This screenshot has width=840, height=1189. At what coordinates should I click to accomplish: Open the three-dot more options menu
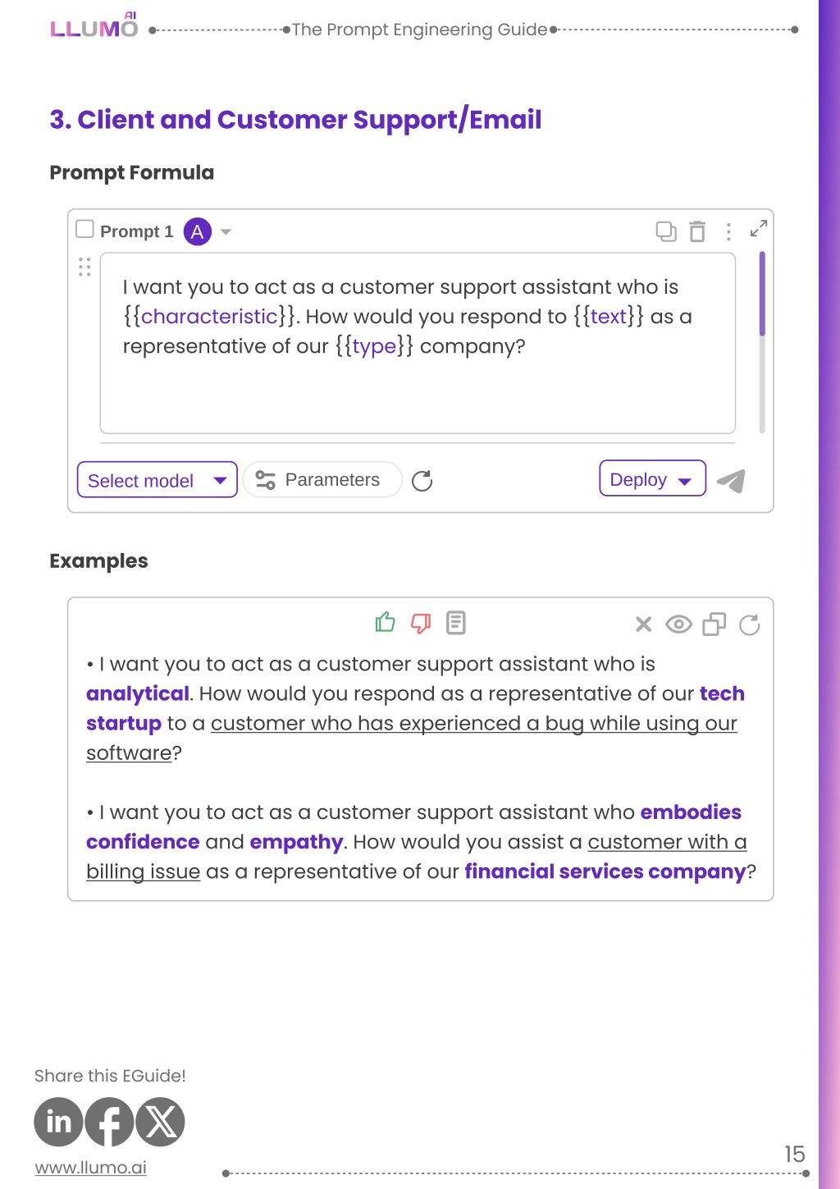tap(728, 231)
